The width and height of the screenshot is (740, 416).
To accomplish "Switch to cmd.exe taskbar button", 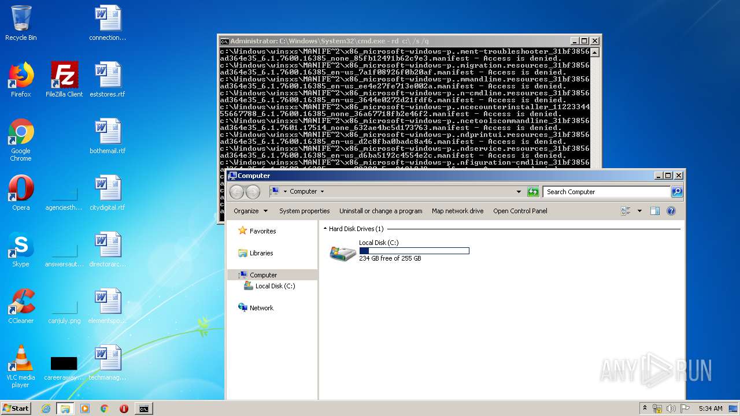I will click(143, 408).
